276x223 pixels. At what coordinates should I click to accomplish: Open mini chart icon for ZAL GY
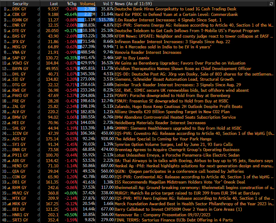click(9, 107)
